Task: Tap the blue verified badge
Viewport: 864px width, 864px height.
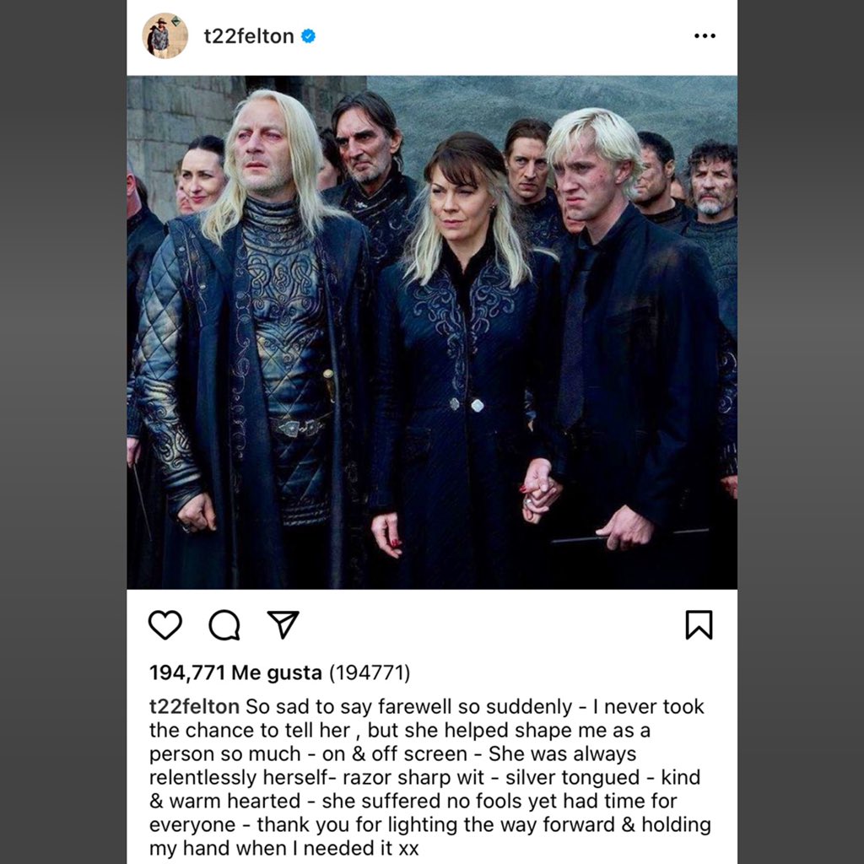Action: [308, 36]
